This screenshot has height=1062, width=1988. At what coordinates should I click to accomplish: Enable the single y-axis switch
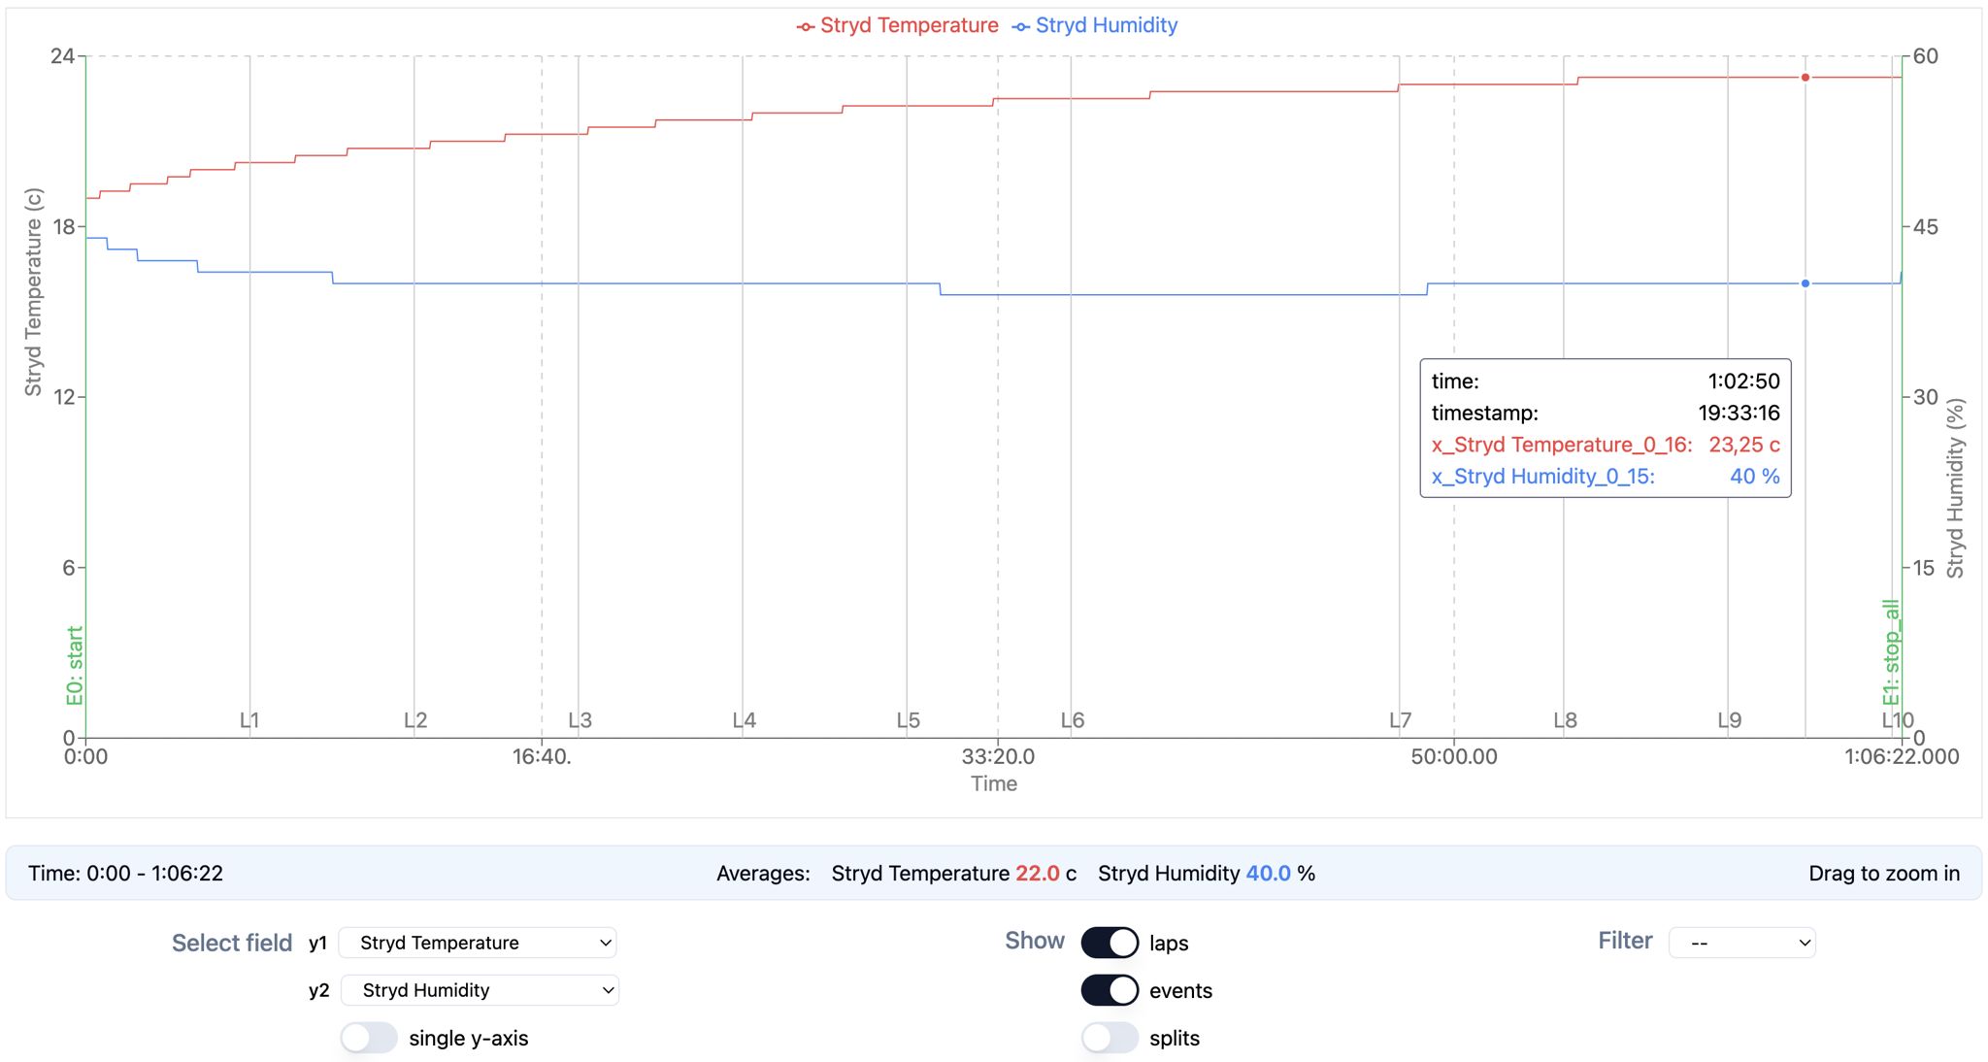(x=369, y=1038)
